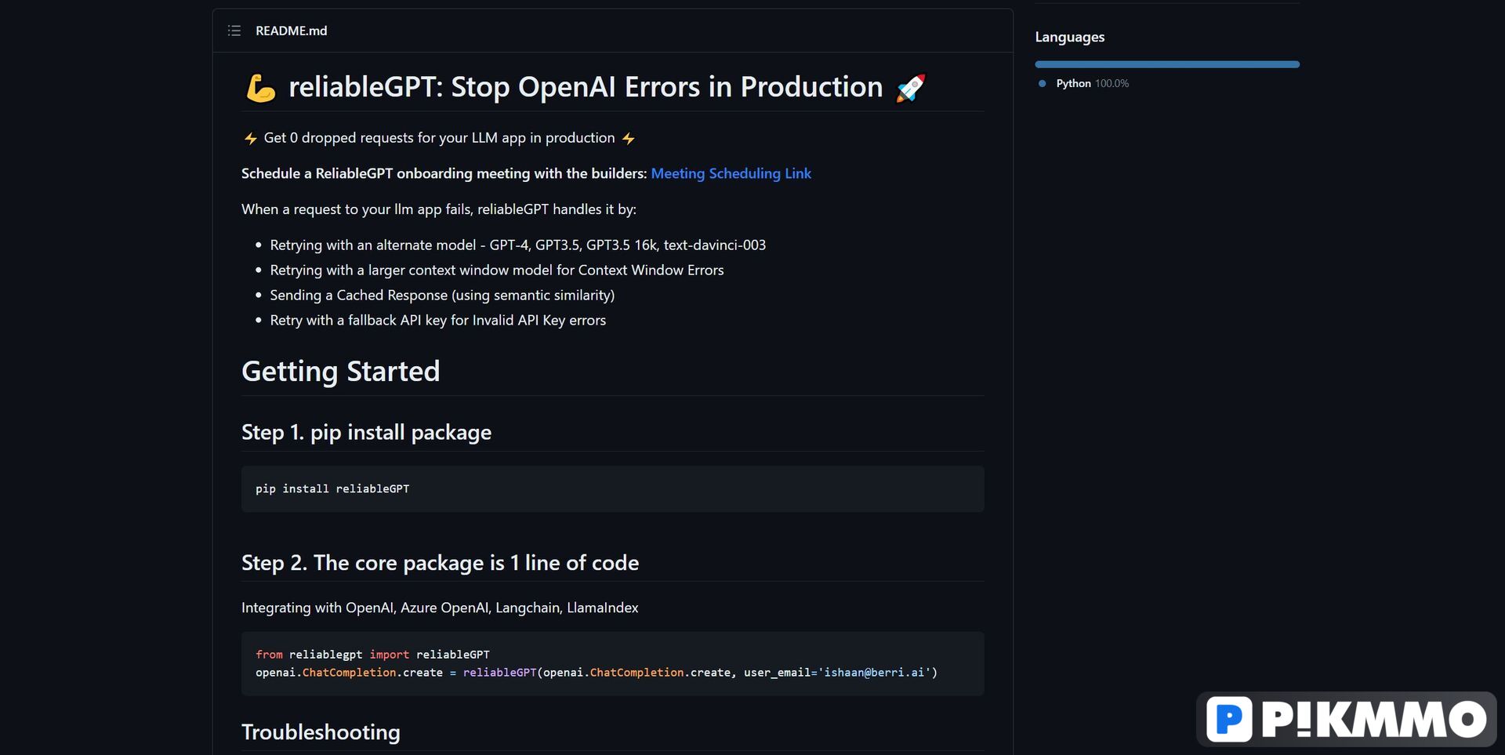
Task: Click the 'Step 2. The core package' heading
Action: pos(440,563)
